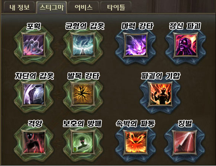This screenshot has height=166, width=216.
Task: Open the 타이틀 tab
Action: tap(116, 7)
